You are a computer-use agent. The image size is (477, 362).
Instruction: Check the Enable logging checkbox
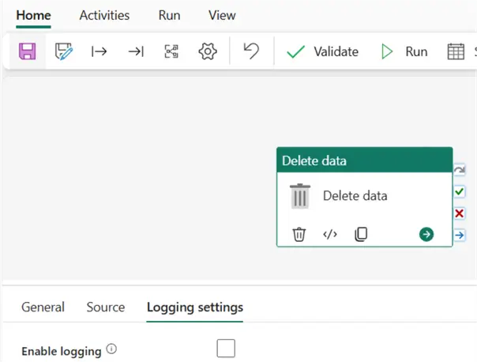(x=226, y=349)
